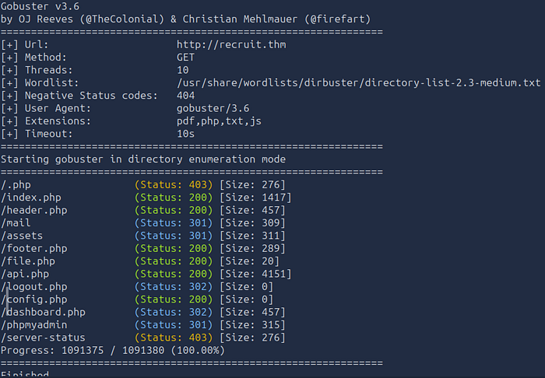Click Status 200 on the config.php row
This screenshot has height=378, width=545.
tap(174, 299)
